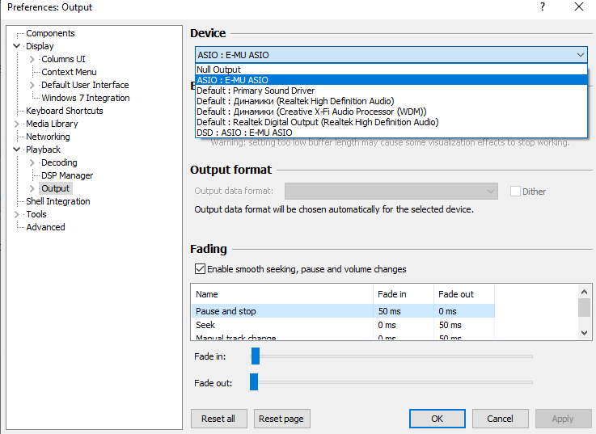The image size is (596, 434).
Task: Pick Realtek Digital Output device
Action: pyautogui.click(x=317, y=122)
